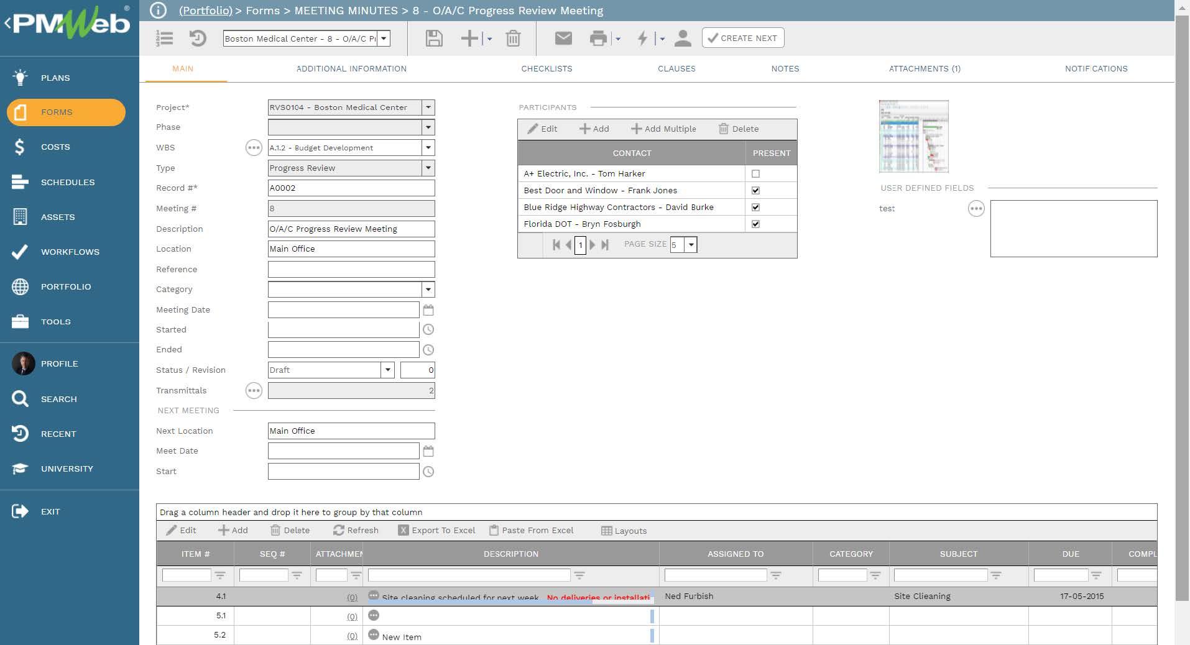Click the printer icon in toolbar
Viewport: 1190px width, 645px height.
[x=597, y=39]
